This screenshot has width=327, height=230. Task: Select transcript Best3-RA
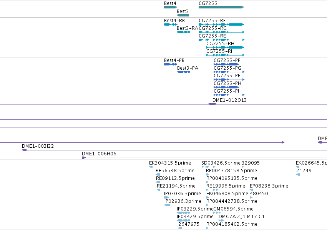pos(183,32)
